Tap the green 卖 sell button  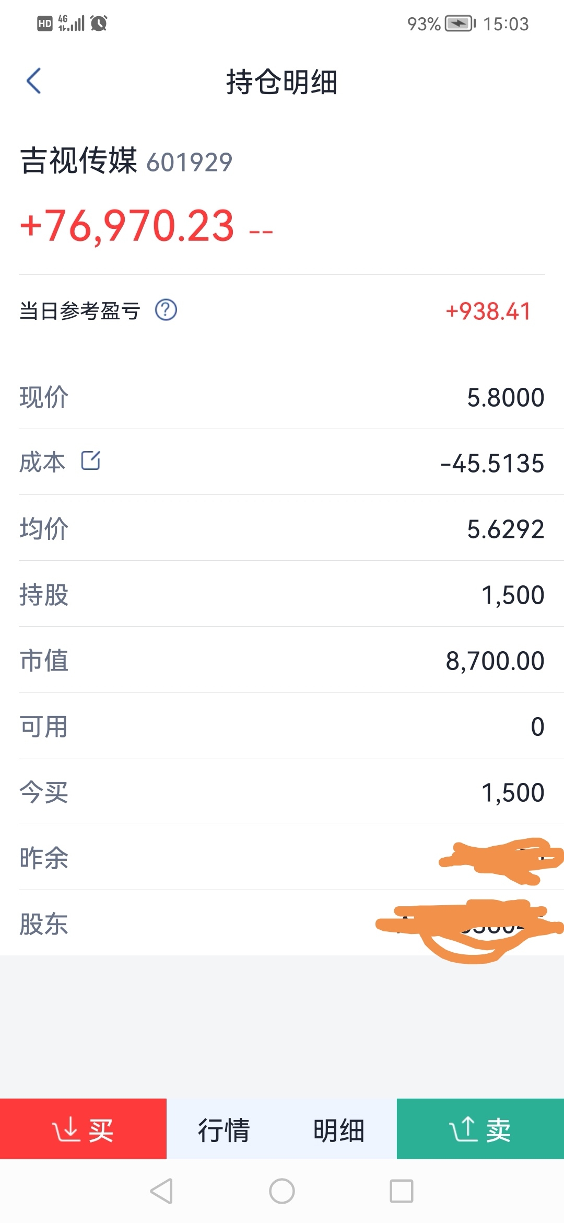(x=480, y=1129)
